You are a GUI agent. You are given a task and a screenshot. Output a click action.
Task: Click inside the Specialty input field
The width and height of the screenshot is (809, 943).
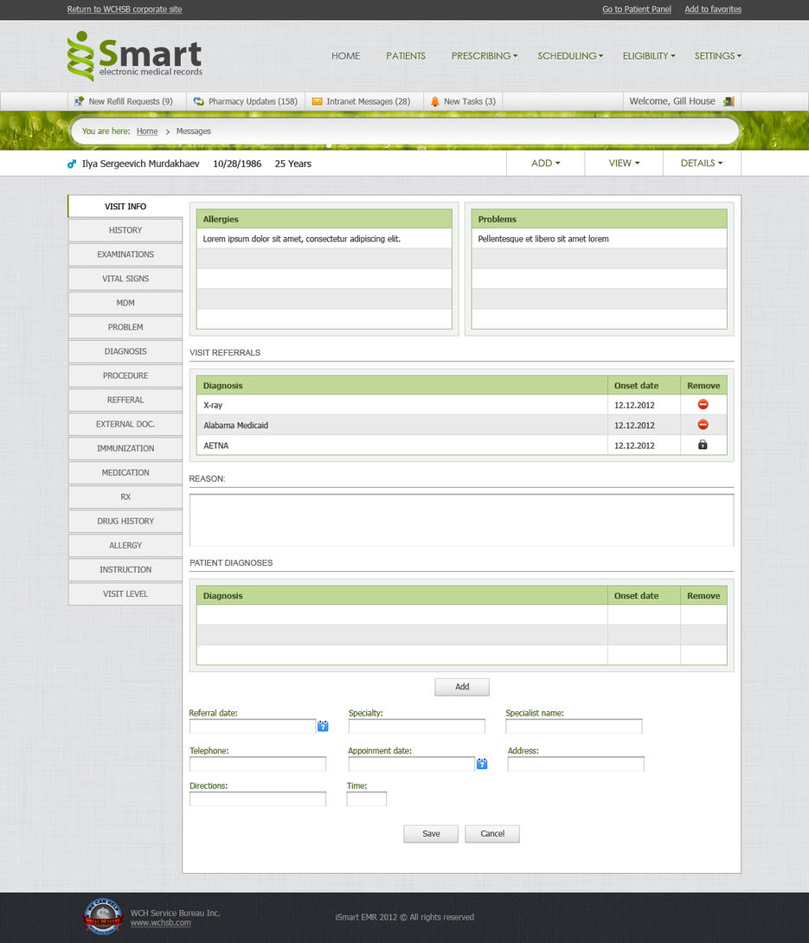[416, 726]
